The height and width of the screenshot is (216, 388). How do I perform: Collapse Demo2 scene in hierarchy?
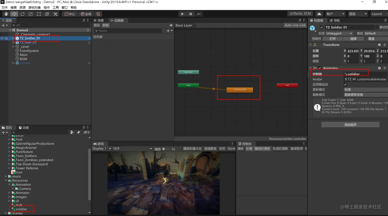(x=10, y=30)
